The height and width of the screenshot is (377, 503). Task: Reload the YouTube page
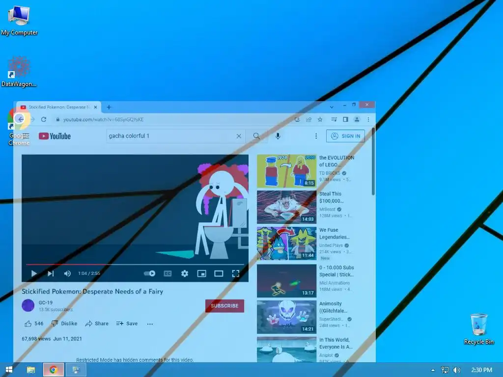point(44,119)
